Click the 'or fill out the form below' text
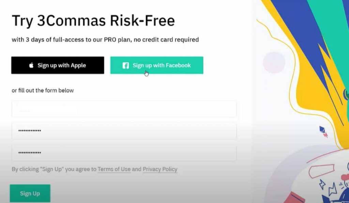Viewport: 349px width, 203px height. [x=43, y=90]
